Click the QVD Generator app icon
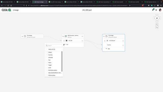The height and width of the screenshot is (92, 163). pyautogui.click(x=66, y=36)
